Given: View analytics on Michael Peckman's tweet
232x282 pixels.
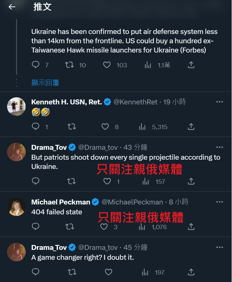Looking at the screenshot, I should 142,227.
